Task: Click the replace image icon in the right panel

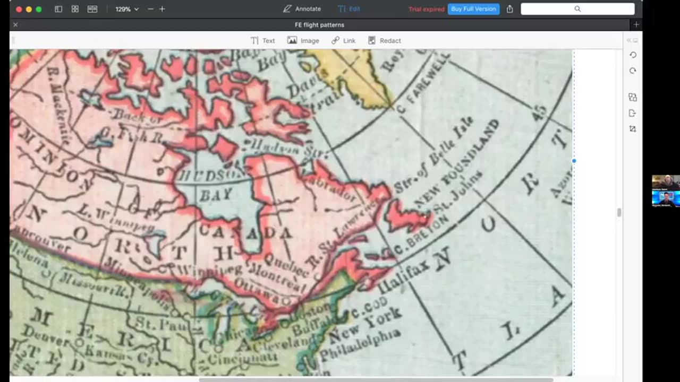Action: [633, 97]
